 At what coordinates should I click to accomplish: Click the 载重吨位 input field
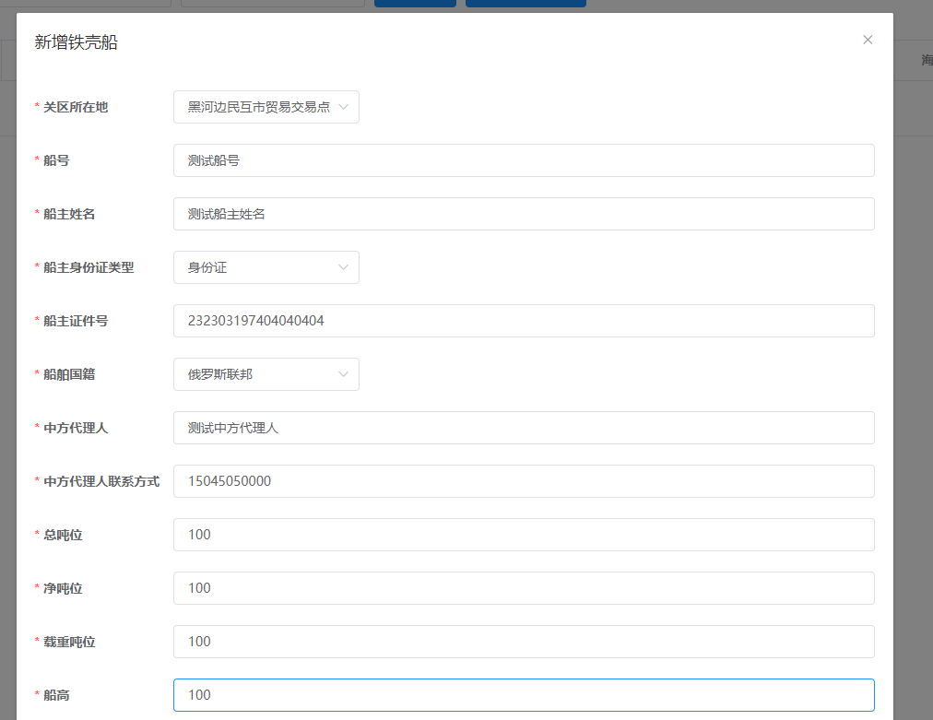click(x=523, y=642)
